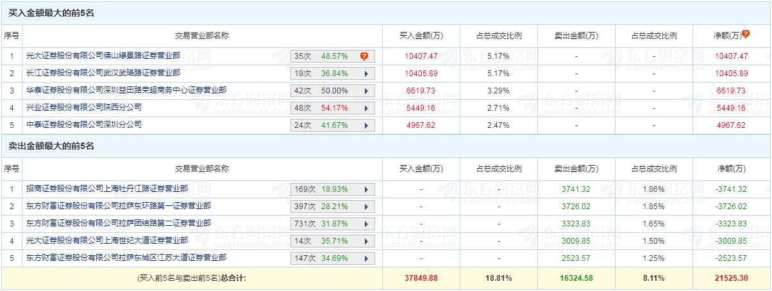Expand the 42次 50.00% arrow for 华泰证券

tap(365, 91)
